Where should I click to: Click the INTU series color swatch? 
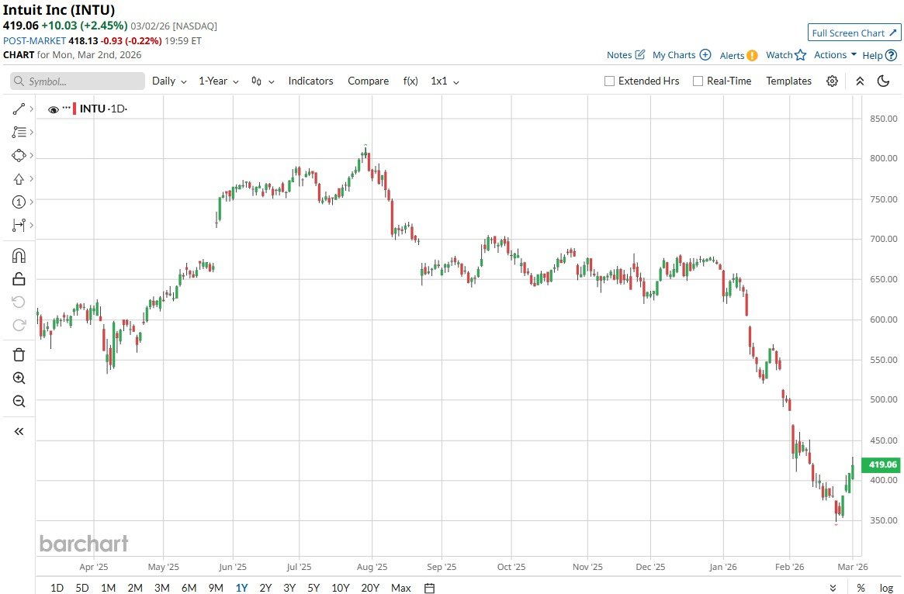pyautogui.click(x=74, y=109)
